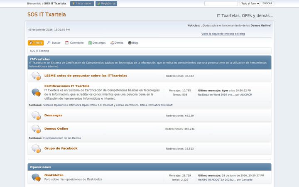
Task: Open the Otros subforum
Action: (x=143, y=105)
